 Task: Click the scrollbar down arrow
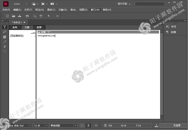click(162, 117)
